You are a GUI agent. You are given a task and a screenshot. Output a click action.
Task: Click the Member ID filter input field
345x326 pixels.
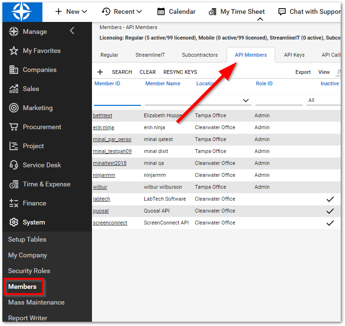coord(117,100)
